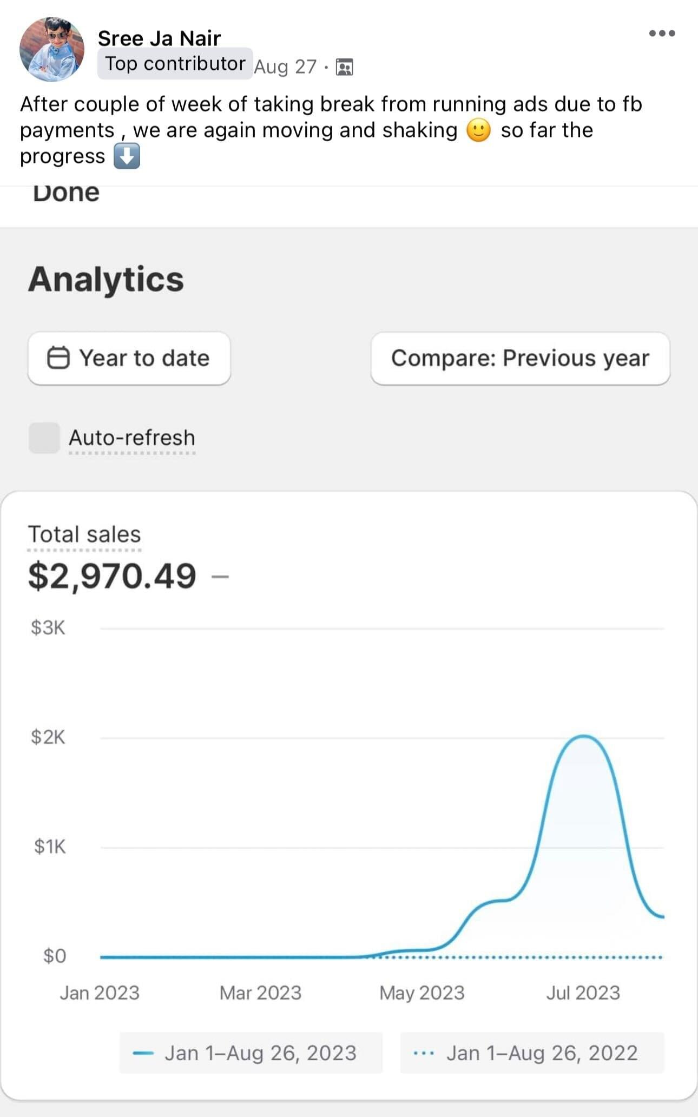698x1117 pixels.
Task: Toggle the Jan 1–Aug 26, 2023 legend series
Action: tap(251, 1053)
